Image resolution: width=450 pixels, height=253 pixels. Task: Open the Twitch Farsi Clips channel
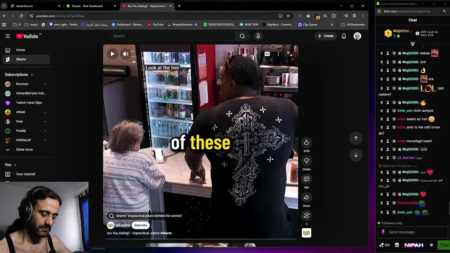click(x=26, y=103)
